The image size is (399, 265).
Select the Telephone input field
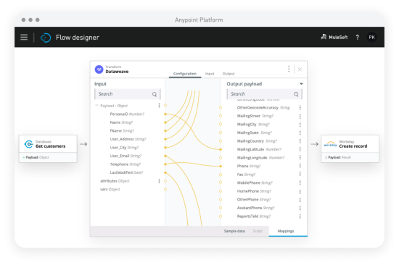[126, 164]
